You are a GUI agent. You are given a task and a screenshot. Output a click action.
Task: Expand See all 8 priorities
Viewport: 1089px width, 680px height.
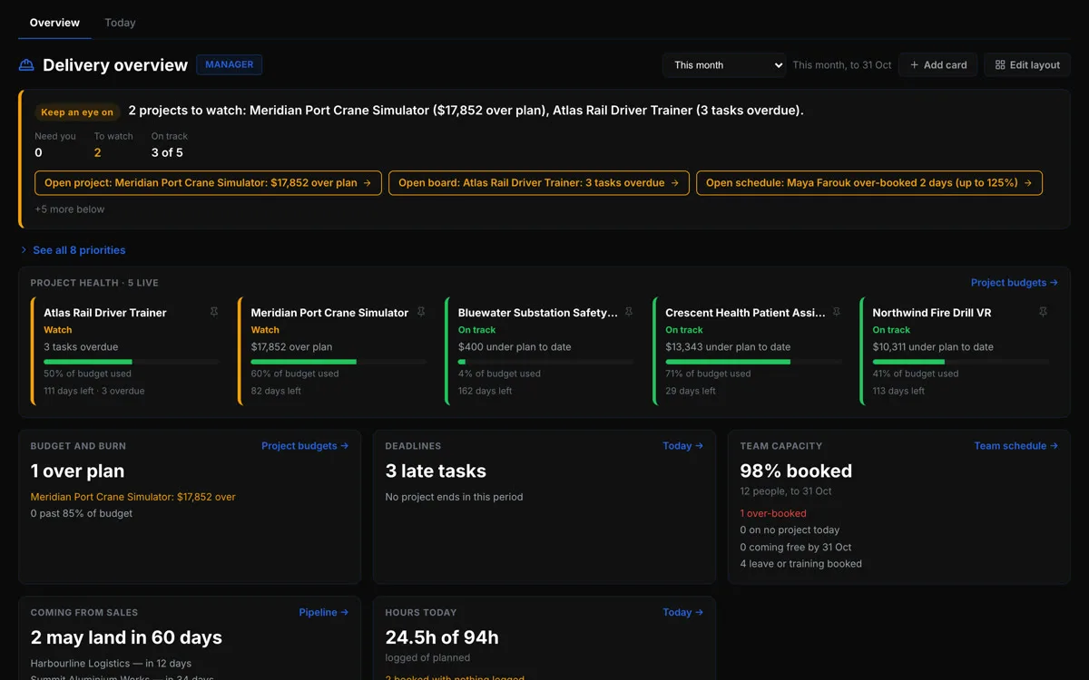tap(73, 250)
